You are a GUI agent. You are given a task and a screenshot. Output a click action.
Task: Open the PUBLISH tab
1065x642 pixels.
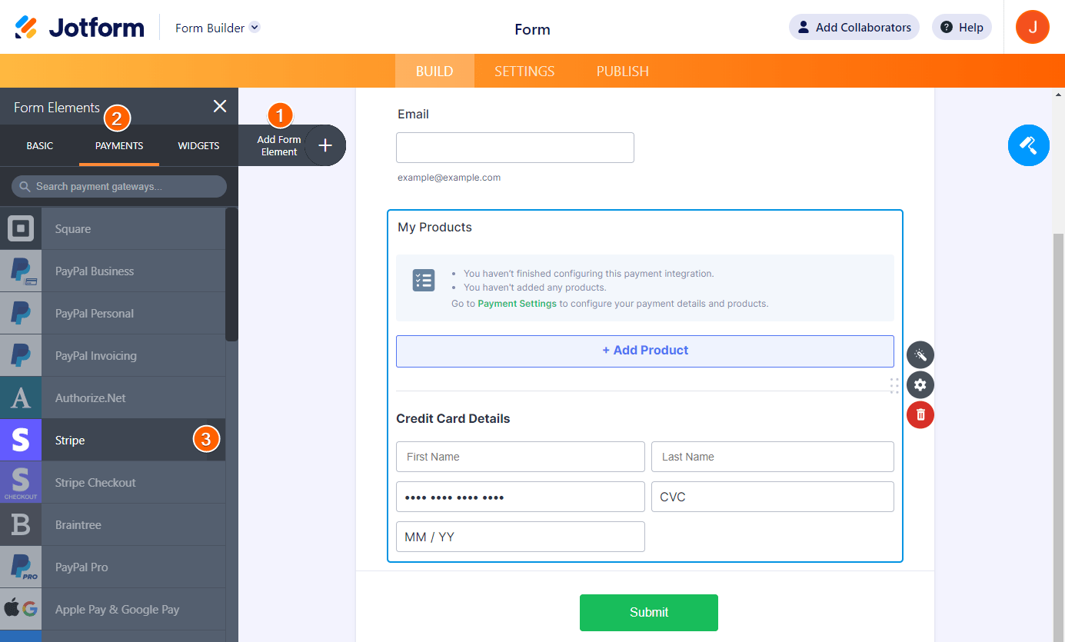click(623, 72)
